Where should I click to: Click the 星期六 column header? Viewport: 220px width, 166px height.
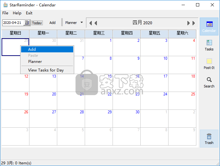pos(182,33)
